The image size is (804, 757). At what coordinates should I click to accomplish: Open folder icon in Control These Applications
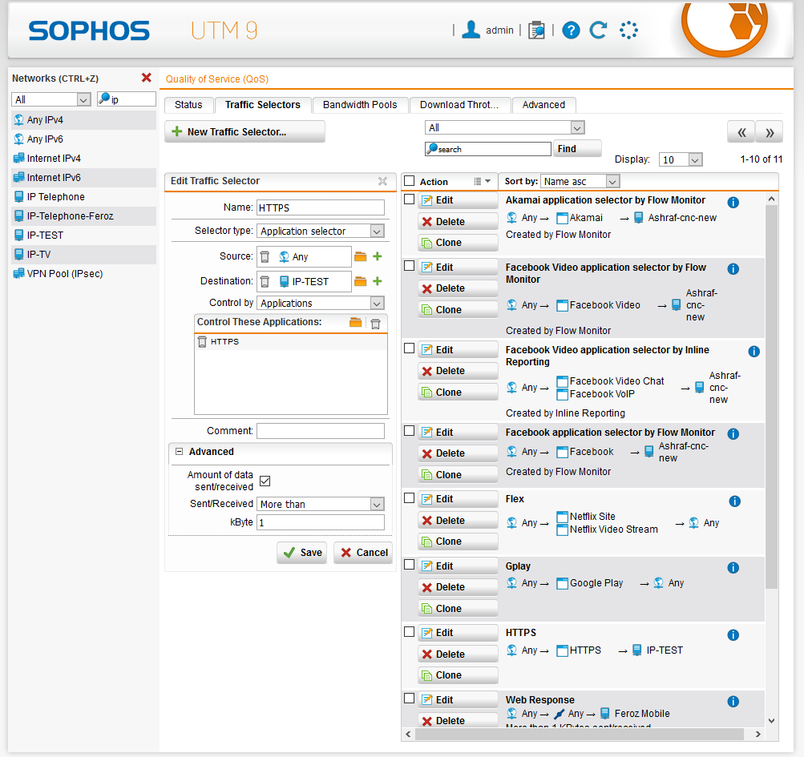355,322
